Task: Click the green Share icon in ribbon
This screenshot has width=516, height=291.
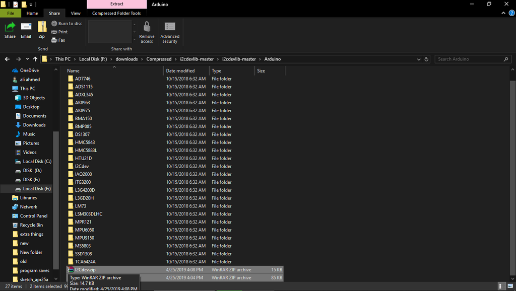Action: [10, 27]
